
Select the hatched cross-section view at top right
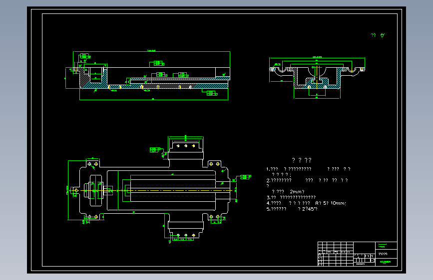317,77
